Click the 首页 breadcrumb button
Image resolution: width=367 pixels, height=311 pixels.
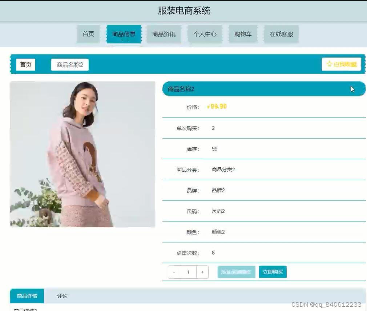click(x=25, y=64)
